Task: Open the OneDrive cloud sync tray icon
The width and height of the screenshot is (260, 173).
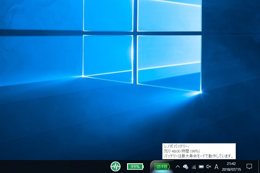Action: click(185, 167)
